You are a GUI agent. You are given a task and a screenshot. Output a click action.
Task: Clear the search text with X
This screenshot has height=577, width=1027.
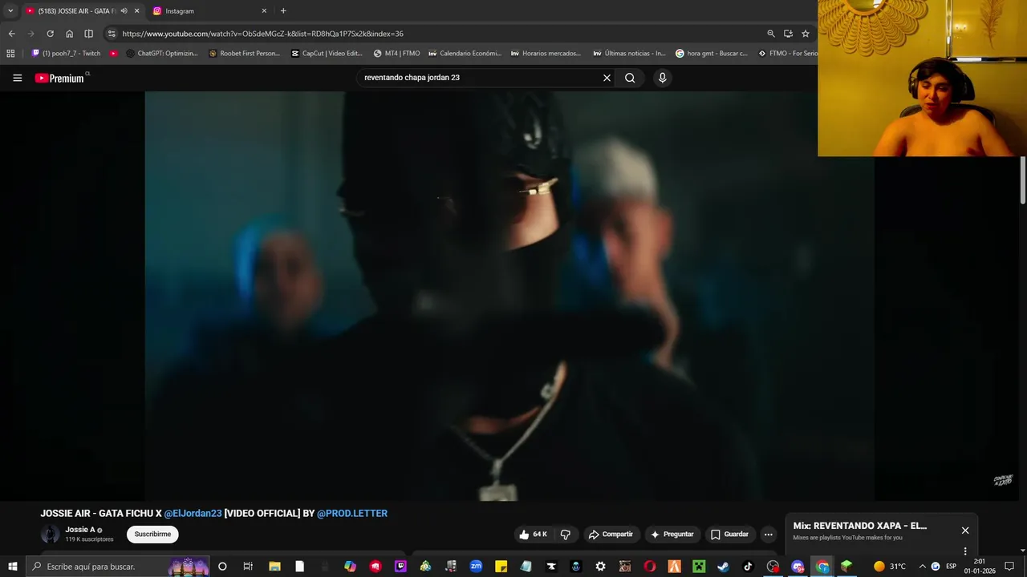607,78
